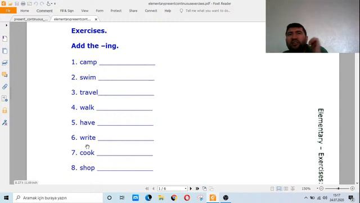Open the zoom level dropdown arrow
Screen dimensions: 360x203
coord(317,188)
